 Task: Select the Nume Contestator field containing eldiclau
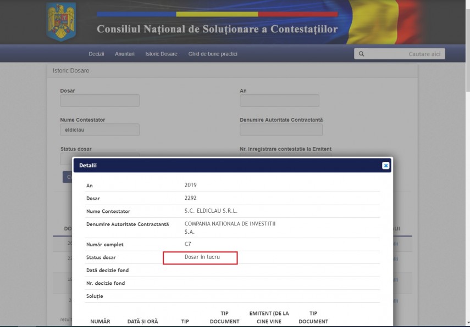[99, 130]
